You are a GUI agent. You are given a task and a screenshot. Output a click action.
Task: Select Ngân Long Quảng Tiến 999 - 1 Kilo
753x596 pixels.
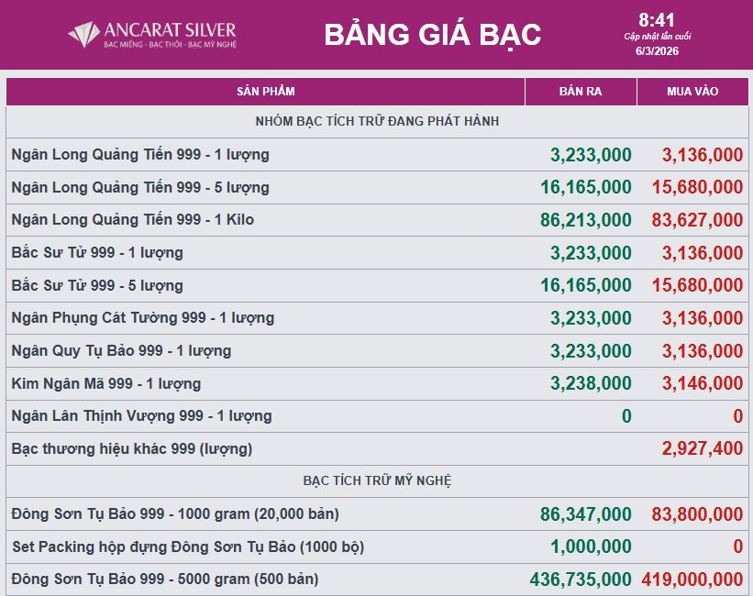click(133, 220)
